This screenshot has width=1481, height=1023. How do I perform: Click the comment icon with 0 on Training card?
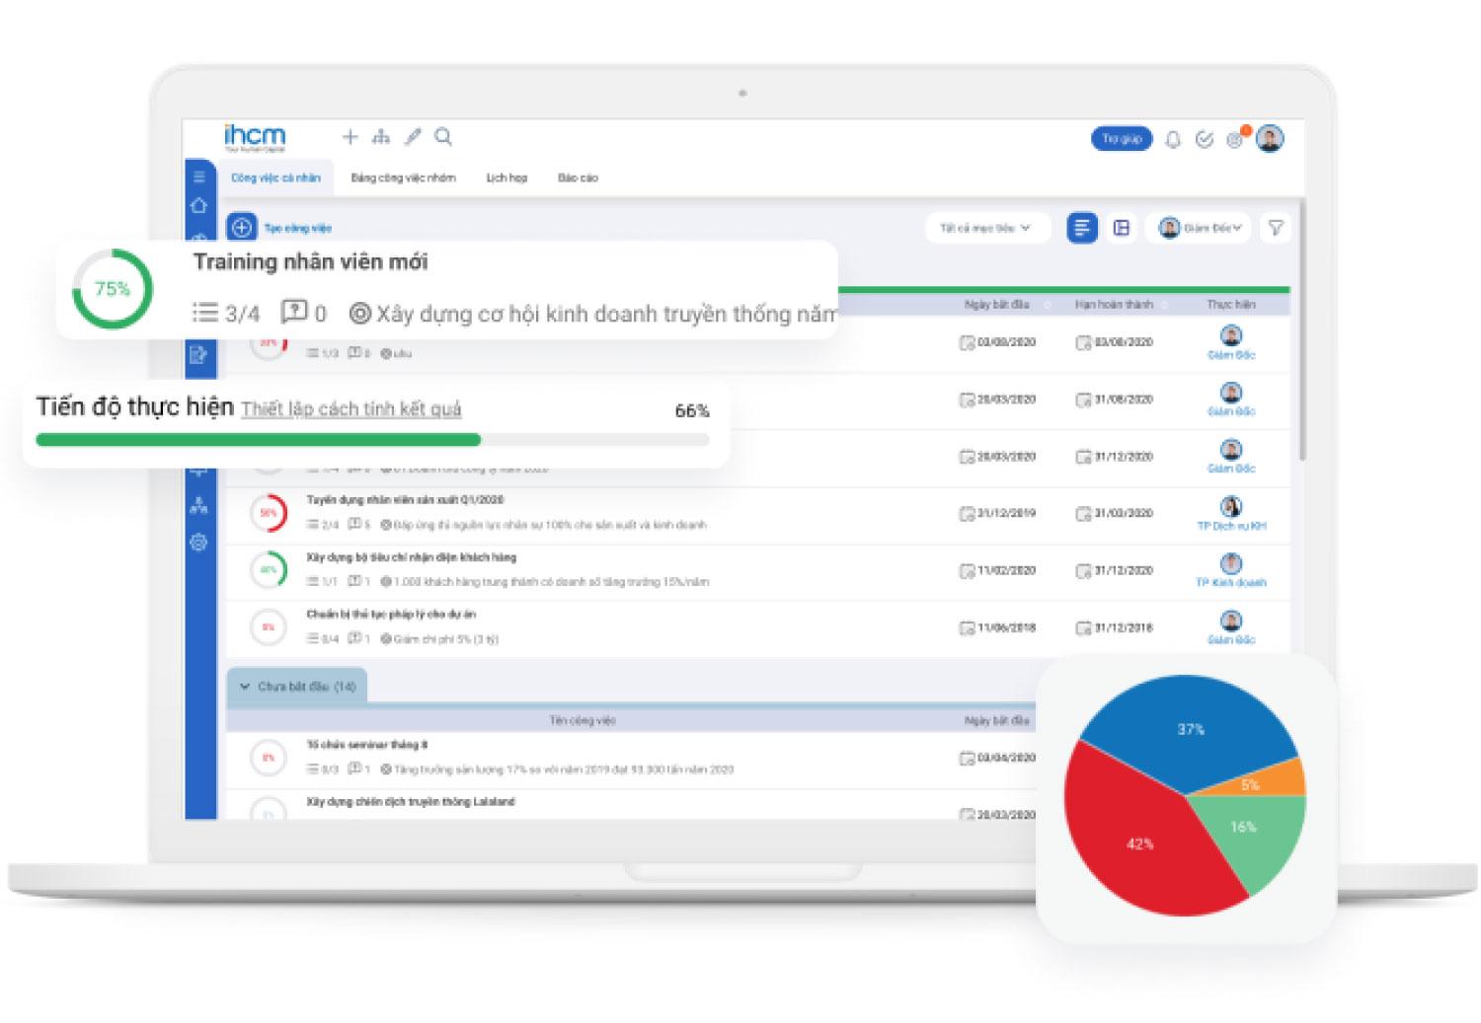pyautogui.click(x=294, y=312)
